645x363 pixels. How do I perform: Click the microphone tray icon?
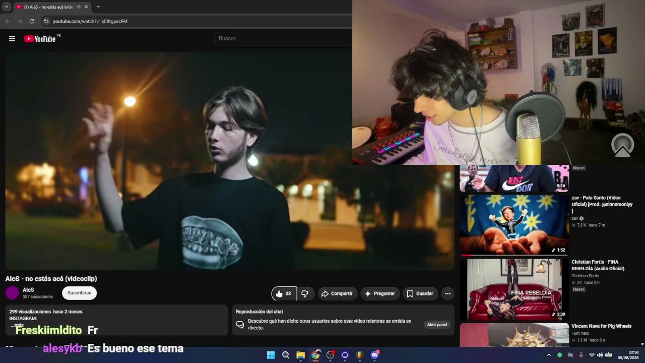(x=580, y=355)
